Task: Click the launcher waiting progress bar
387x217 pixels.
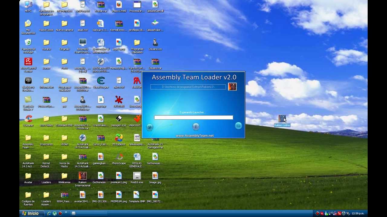Action: [193, 118]
